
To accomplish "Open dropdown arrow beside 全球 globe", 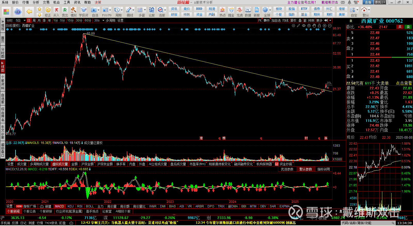I will tap(270, 10).
